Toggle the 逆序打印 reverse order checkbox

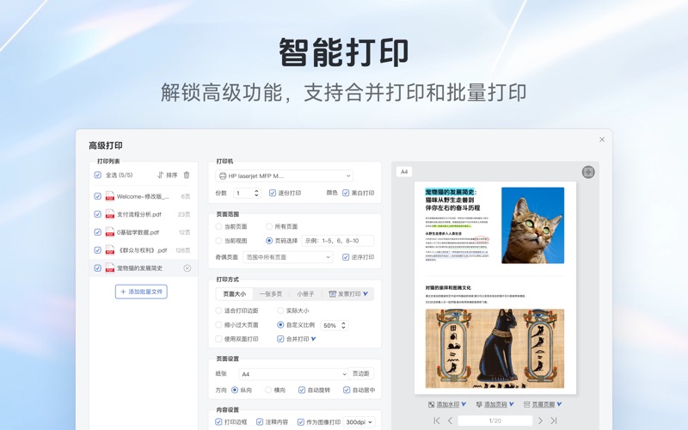[x=346, y=257]
